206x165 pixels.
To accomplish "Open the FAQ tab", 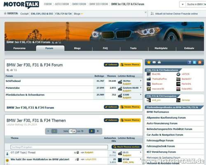I will click(105, 48).
